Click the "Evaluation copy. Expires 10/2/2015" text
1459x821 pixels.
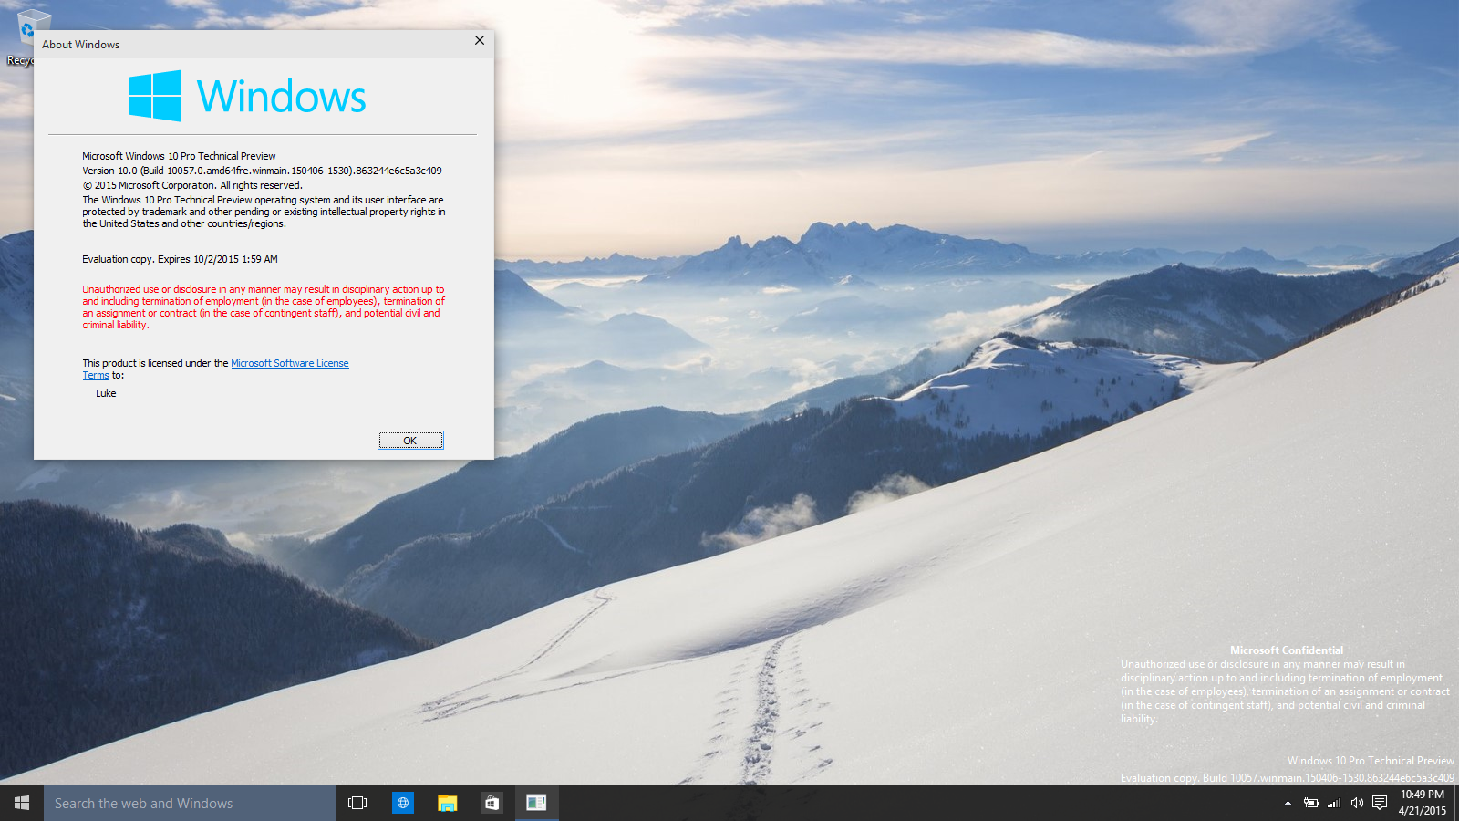click(180, 259)
